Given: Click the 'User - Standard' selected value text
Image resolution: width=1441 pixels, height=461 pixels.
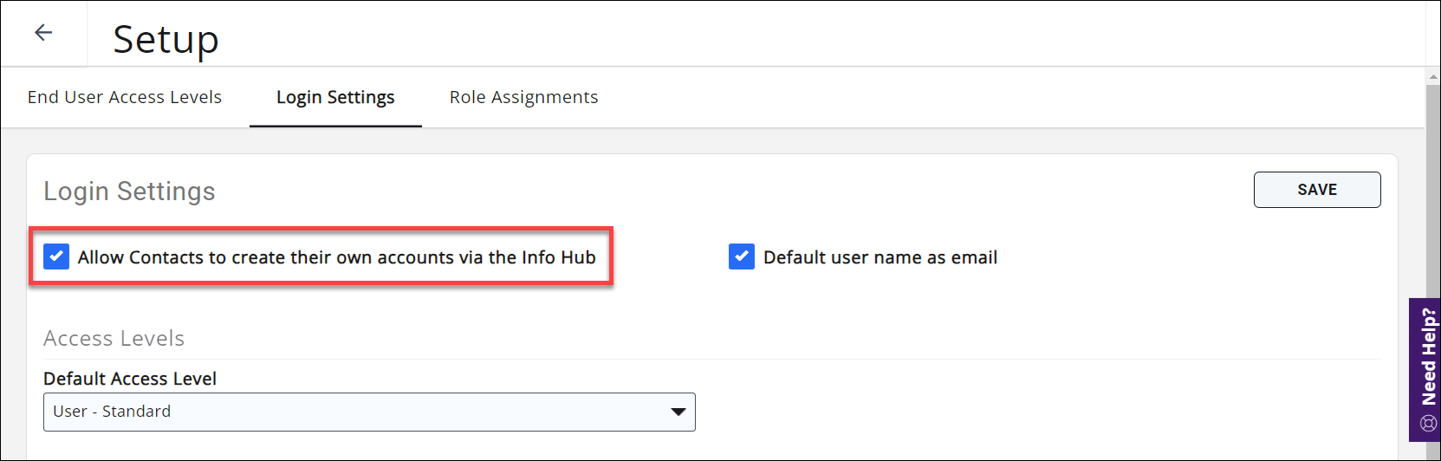Looking at the screenshot, I should tap(112, 412).
